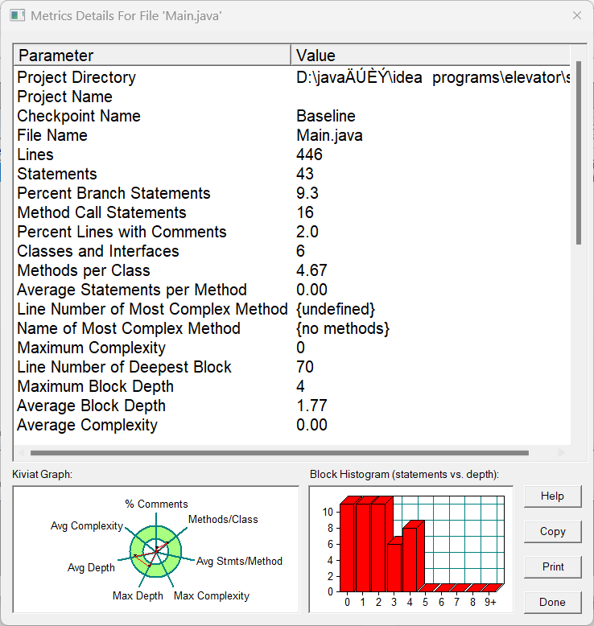This screenshot has height=626, width=594.
Task: Select the Average Block Depth row
Action: [292, 406]
